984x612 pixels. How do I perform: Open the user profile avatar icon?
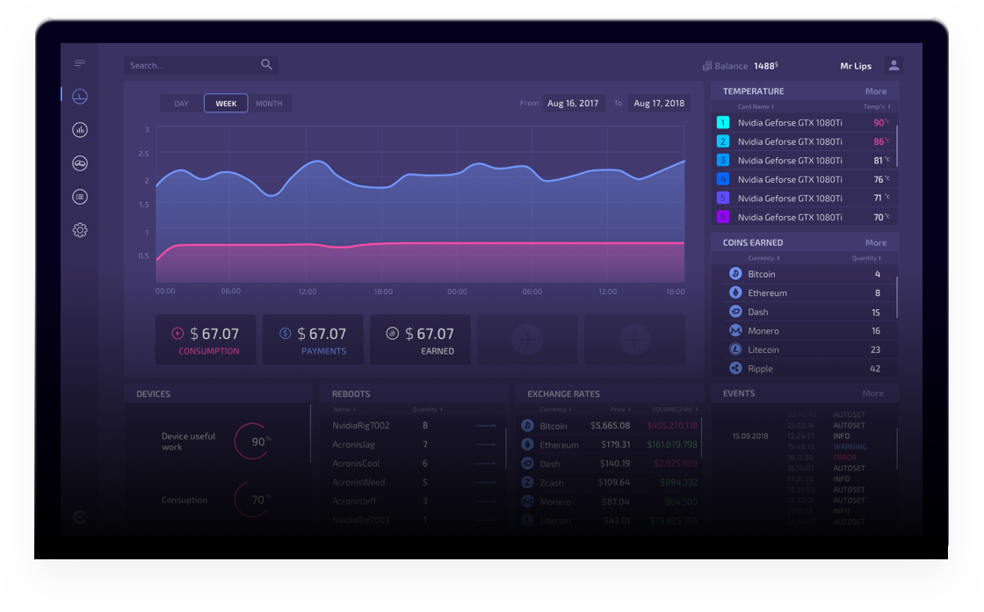[894, 65]
